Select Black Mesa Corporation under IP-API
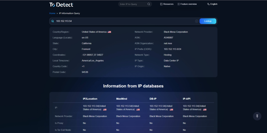 click(195, 116)
